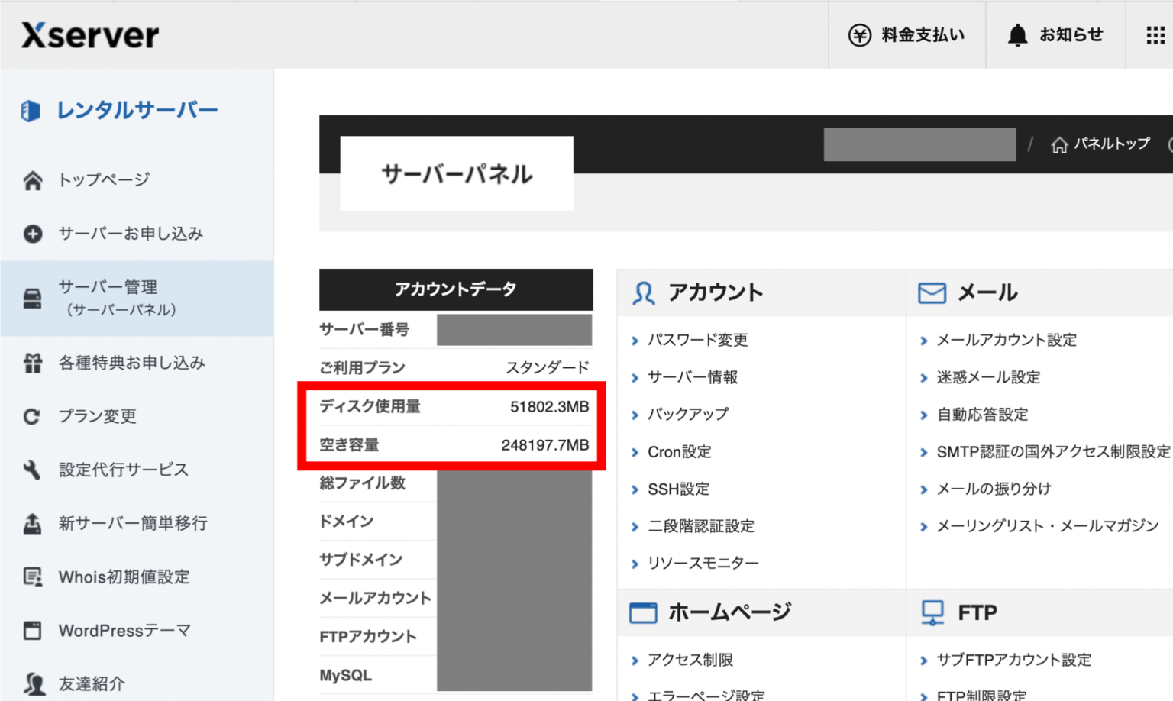Screen dimensions: 1173x701
Task: Click the plus icon beside サーバーお申し込み
Action: coord(32,234)
